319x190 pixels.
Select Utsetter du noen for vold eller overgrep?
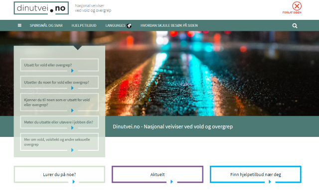tap(59, 82)
